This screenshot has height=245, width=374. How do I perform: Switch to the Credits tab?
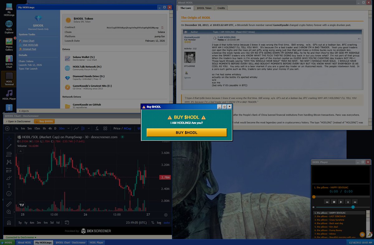coord(221,8)
